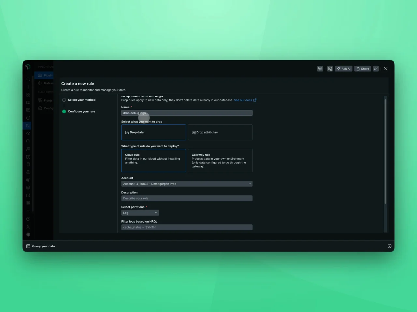Click the chevron on the Account selector
The height and width of the screenshot is (312, 417).
click(x=250, y=184)
